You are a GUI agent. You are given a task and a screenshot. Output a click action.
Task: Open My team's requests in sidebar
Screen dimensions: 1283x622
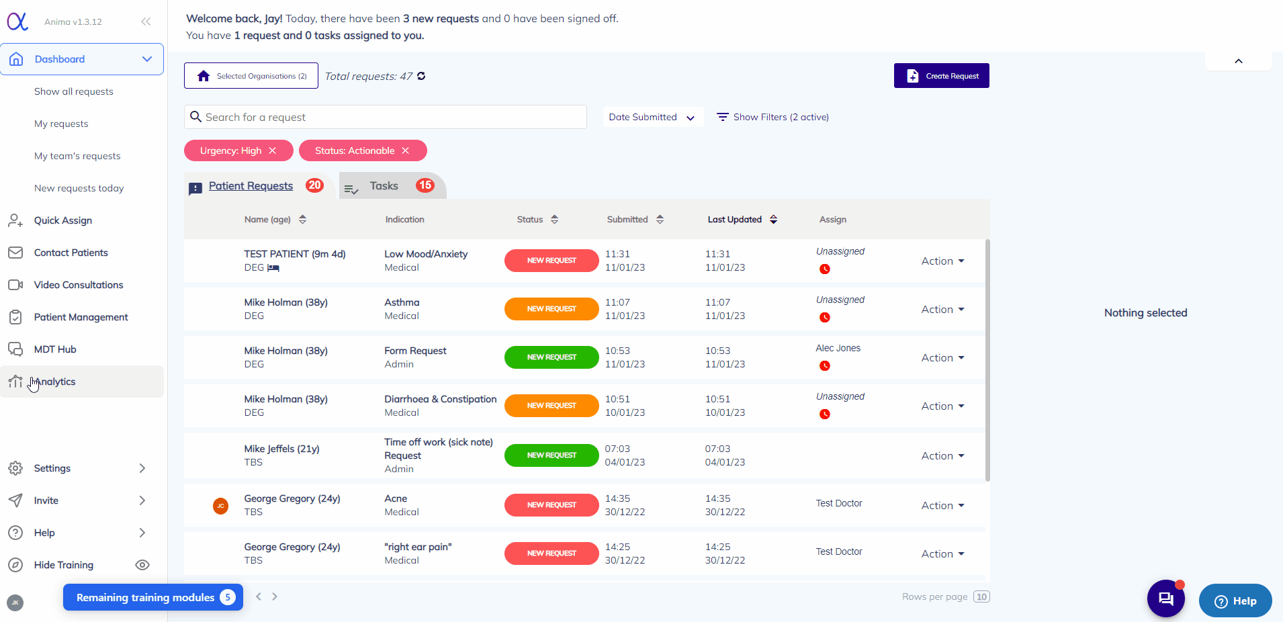(x=77, y=156)
